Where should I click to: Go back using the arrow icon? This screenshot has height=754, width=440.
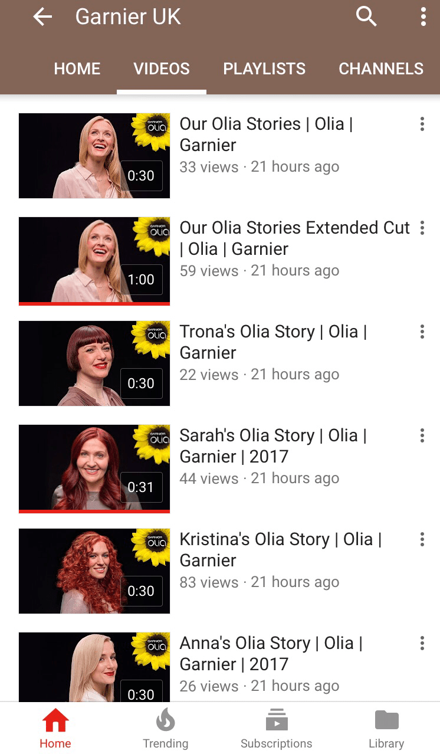coord(42,17)
